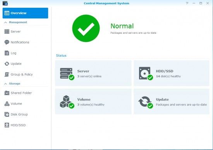Open the Overview page
213x150 pixels.
pyautogui.click(x=25, y=13)
